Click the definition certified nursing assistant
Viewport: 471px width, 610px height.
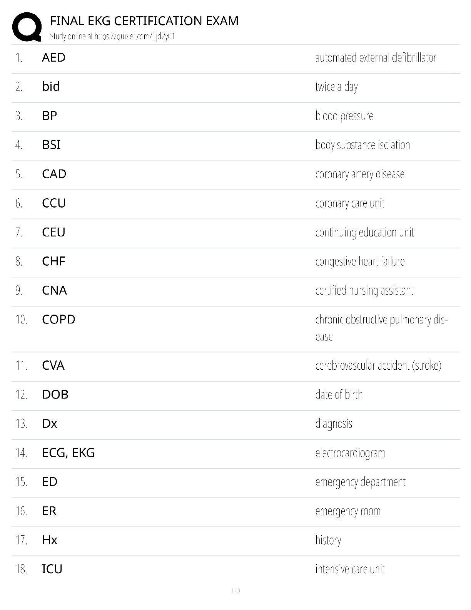pos(364,290)
